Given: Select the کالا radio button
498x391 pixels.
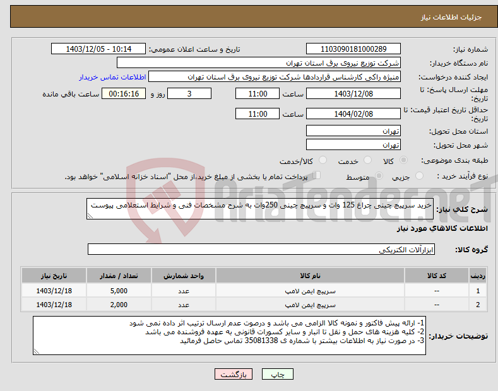Looking at the screenshot, I should [x=403, y=160].
